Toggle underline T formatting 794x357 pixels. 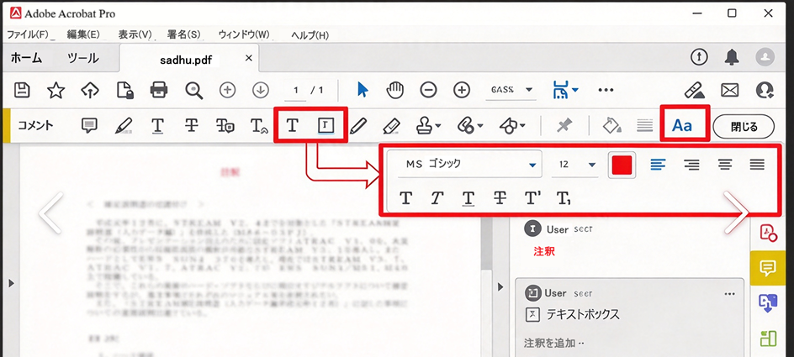tap(468, 199)
